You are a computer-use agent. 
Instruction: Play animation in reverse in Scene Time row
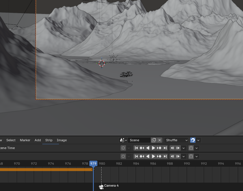(x=148, y=148)
